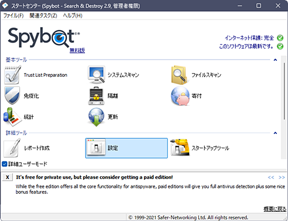Go to next tip with >>

(x=282, y=177)
